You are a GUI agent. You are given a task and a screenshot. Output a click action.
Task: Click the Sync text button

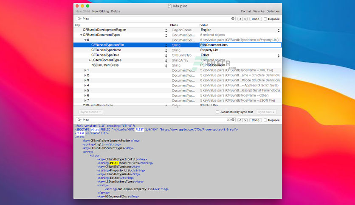(266, 112)
